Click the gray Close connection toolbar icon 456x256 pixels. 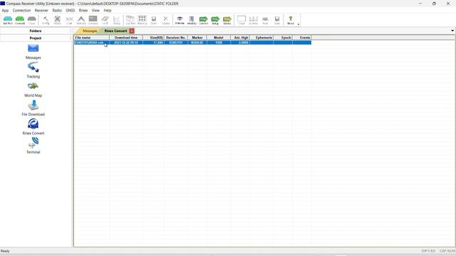(x=31, y=20)
